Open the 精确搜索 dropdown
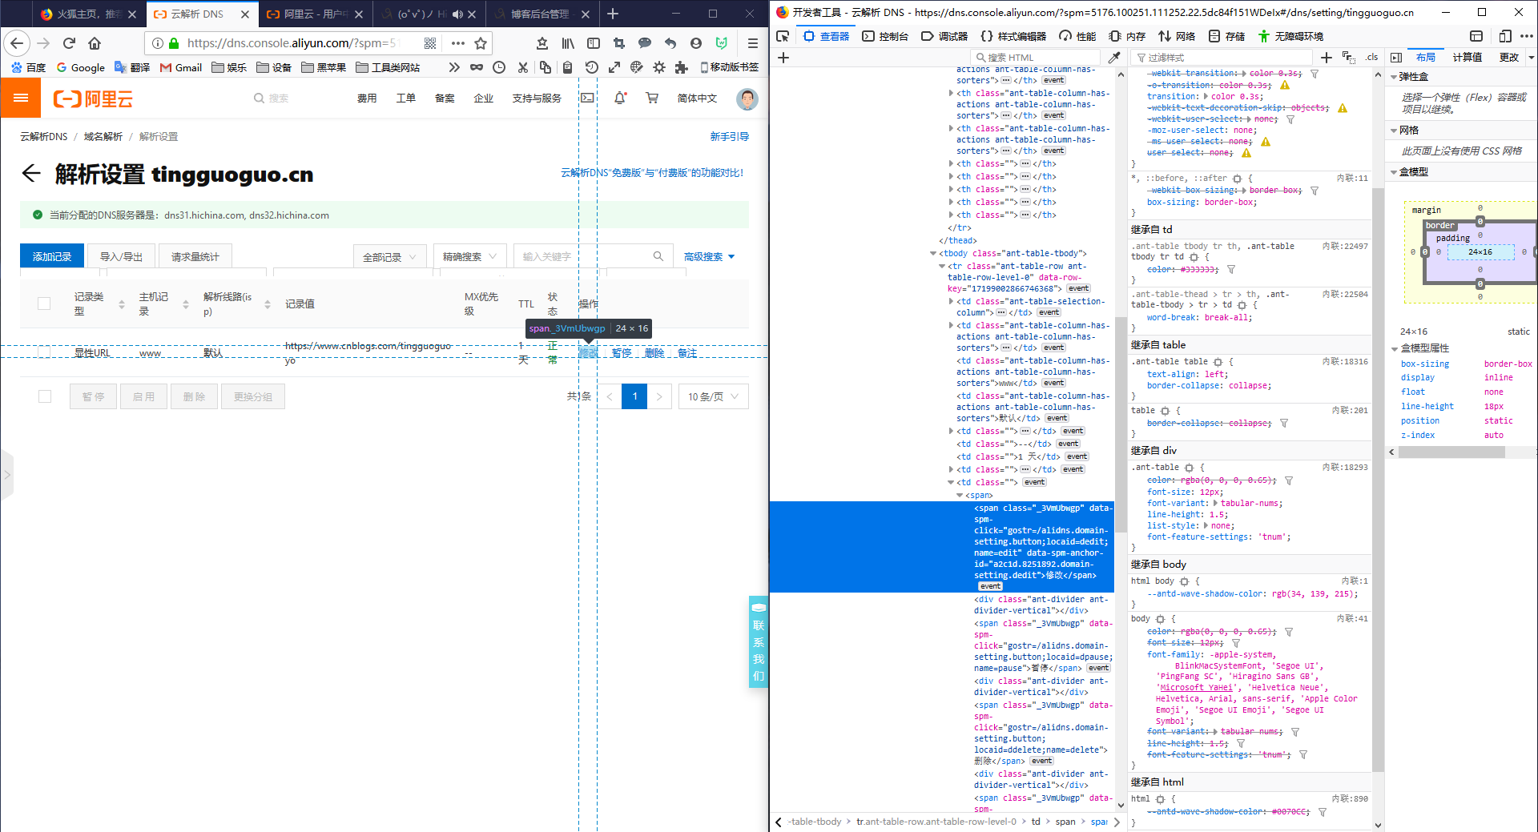This screenshot has width=1538, height=832. [x=469, y=256]
